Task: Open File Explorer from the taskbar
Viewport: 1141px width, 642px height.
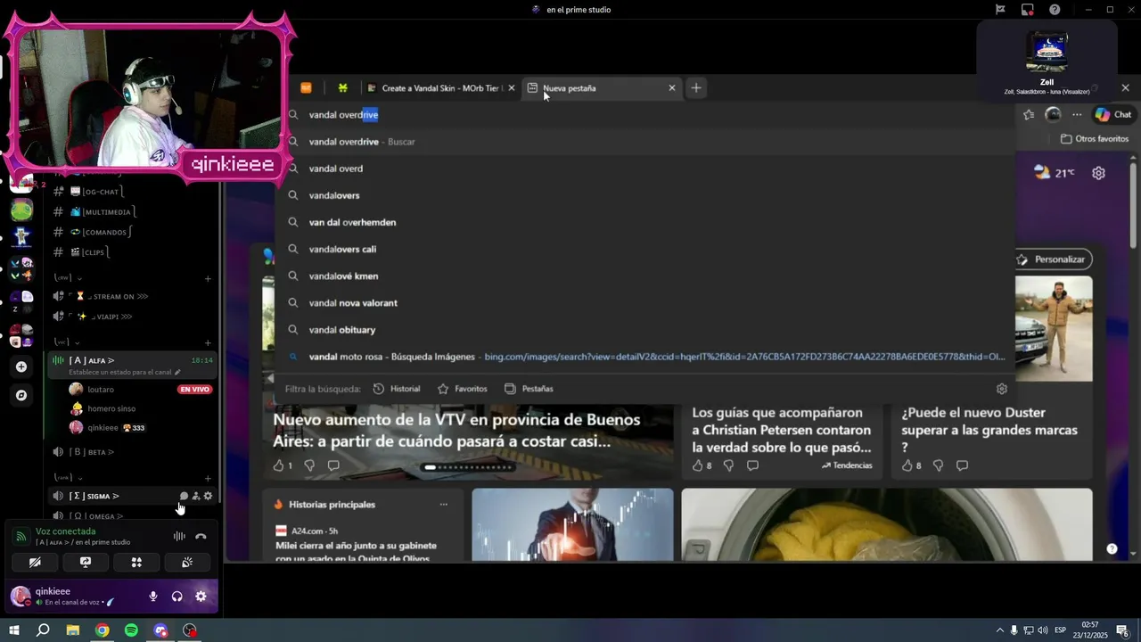Action: 73,630
